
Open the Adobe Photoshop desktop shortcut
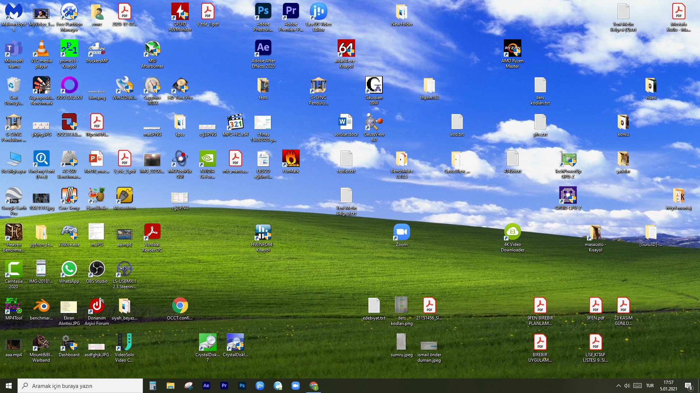263,12
